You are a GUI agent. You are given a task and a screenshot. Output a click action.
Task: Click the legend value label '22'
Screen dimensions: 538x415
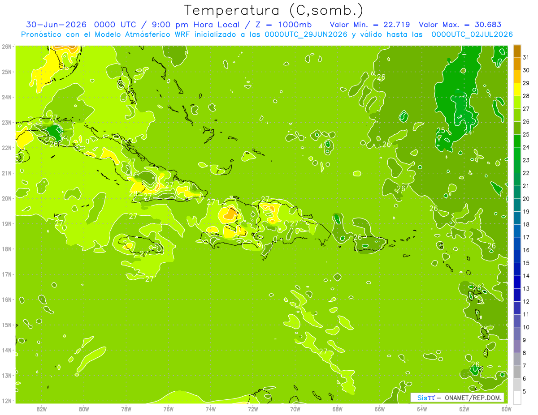tap(526, 173)
